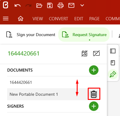
Task: Add a signer with the SIGNERS plus button
Action: (94, 106)
